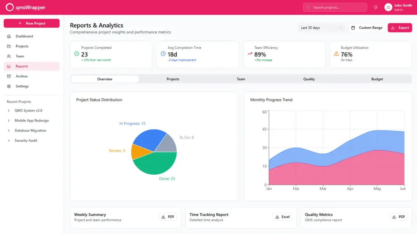Screen dimensions: 417x234
Task: Create a New Project
Action: (31, 24)
